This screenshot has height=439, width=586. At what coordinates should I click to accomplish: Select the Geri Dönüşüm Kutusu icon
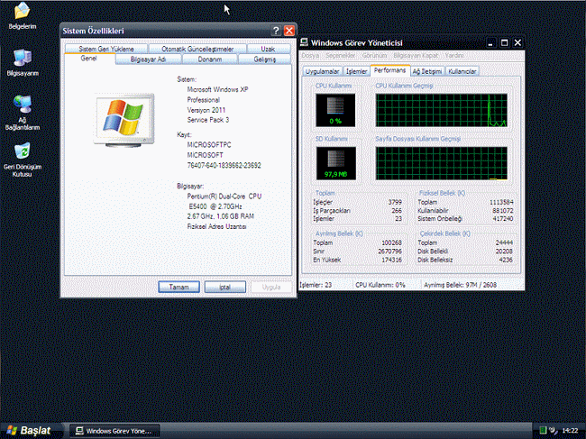[x=22, y=160]
